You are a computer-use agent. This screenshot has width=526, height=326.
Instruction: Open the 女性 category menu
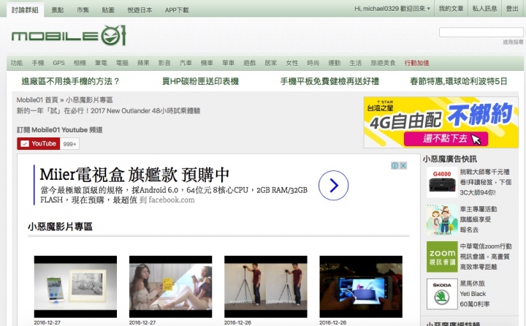point(291,63)
